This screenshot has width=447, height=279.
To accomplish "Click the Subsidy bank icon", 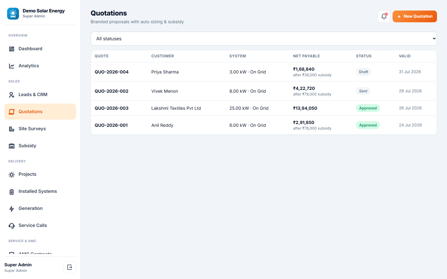I will (12, 146).
